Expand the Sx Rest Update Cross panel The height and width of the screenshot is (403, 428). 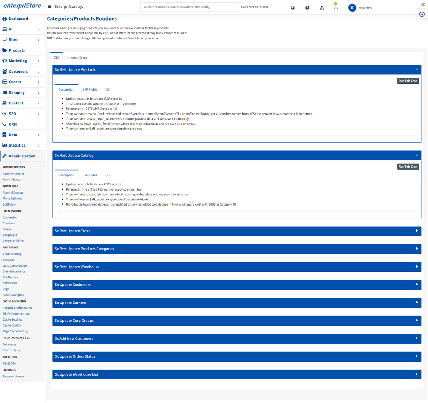click(x=416, y=231)
